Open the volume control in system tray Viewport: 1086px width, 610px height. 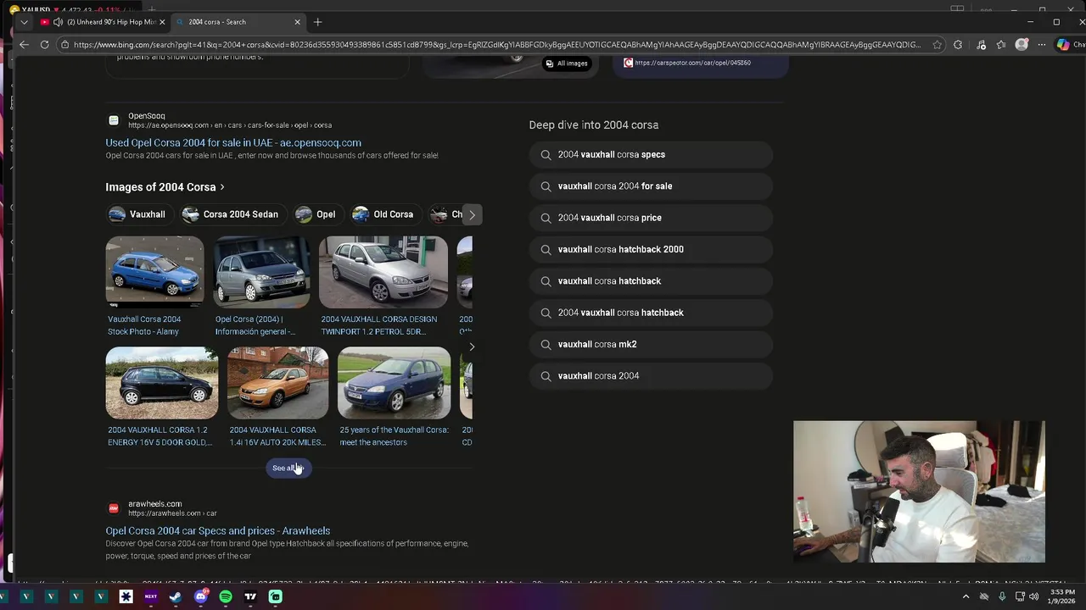pos(1033,597)
